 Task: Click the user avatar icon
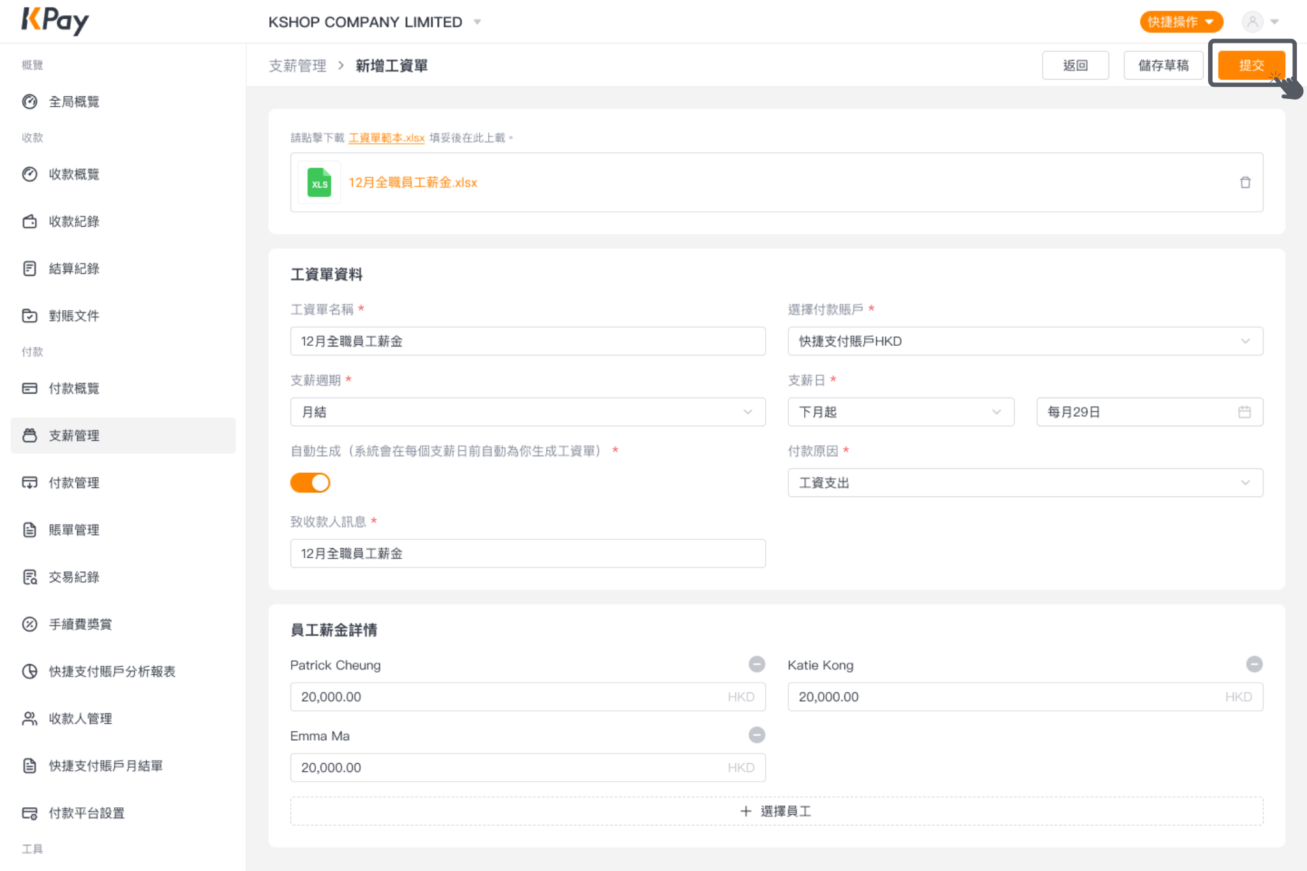(x=1252, y=22)
